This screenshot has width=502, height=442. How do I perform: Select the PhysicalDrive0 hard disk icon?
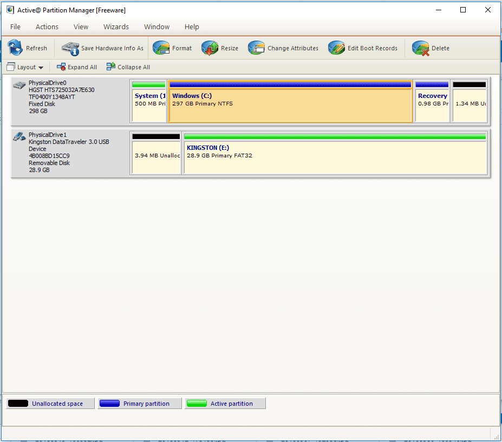pyautogui.click(x=19, y=85)
